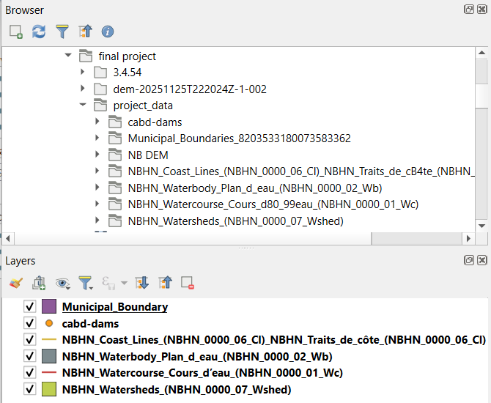The height and width of the screenshot is (403, 491).
Task: Open the Manage Map Themes eye icon
Action: pos(62,282)
